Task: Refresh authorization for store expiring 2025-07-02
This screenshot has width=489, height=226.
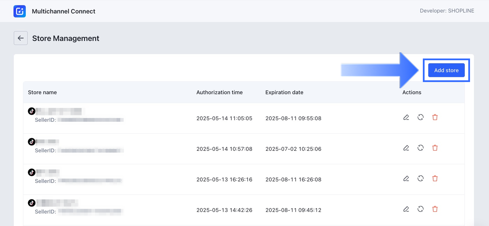Action: [421, 148]
